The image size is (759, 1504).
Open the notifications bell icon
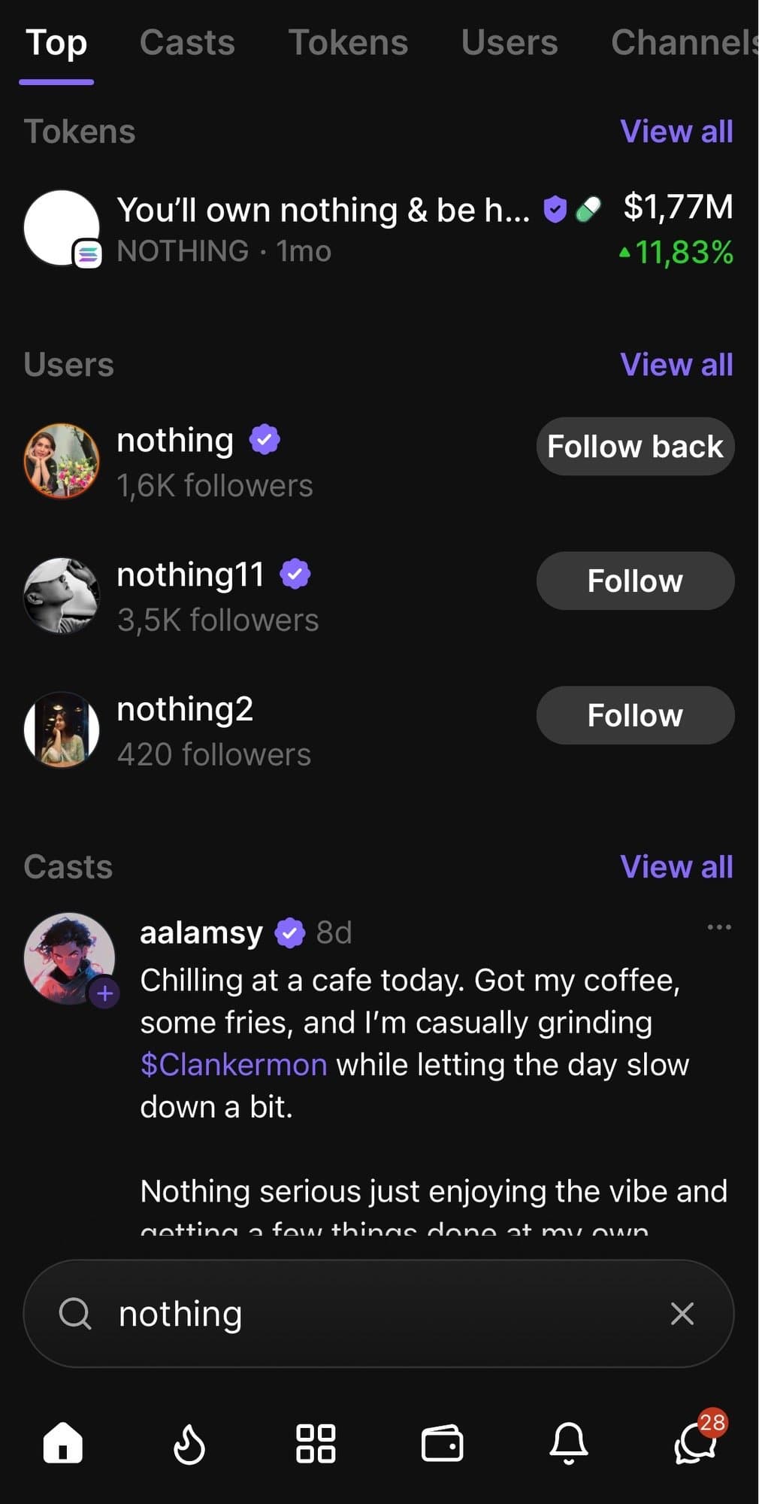coord(569,1443)
